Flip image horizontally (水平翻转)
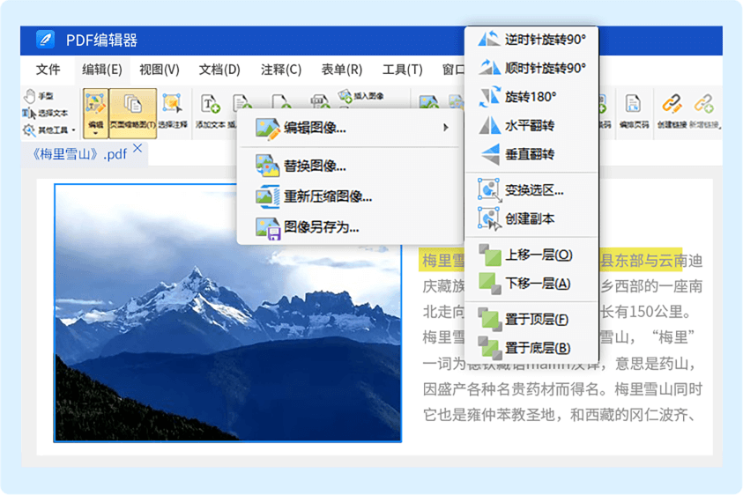Screen dimensions: 743x495 coord(529,125)
